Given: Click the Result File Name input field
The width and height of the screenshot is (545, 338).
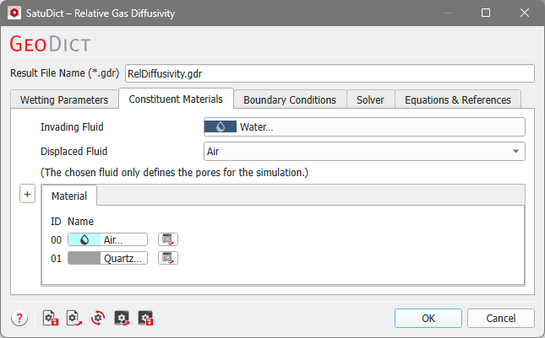Looking at the screenshot, I should coord(330,73).
